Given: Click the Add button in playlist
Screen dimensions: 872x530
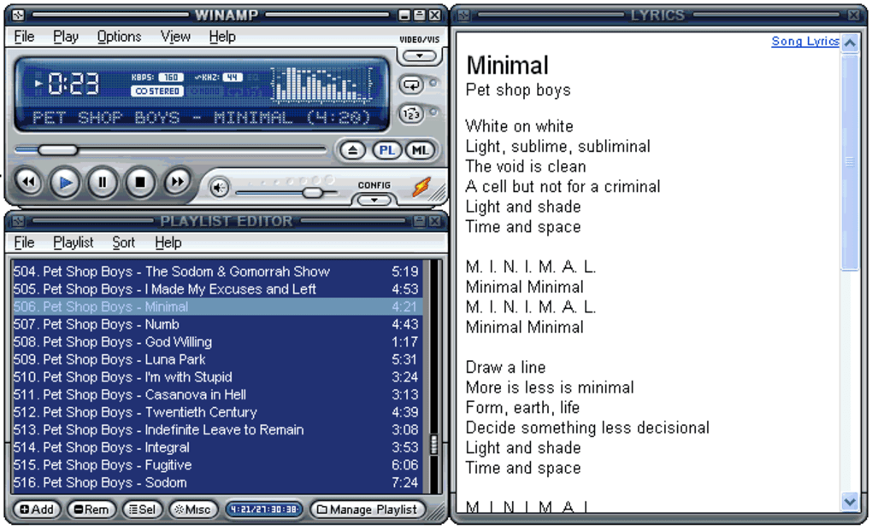Looking at the screenshot, I should pyautogui.click(x=37, y=510).
